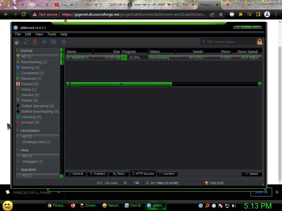282x211 pixels.
Task: Switch to the Trackers tab
Action: pos(97,174)
